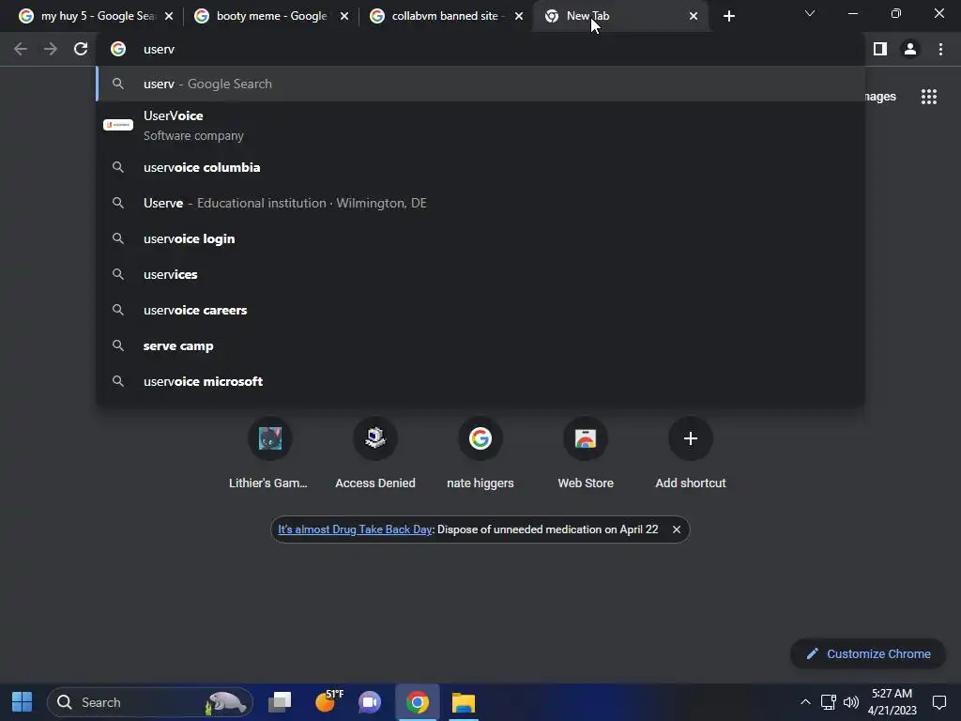Open Chrome's three-dot menu
The width and height of the screenshot is (961, 721).
click(x=940, y=49)
